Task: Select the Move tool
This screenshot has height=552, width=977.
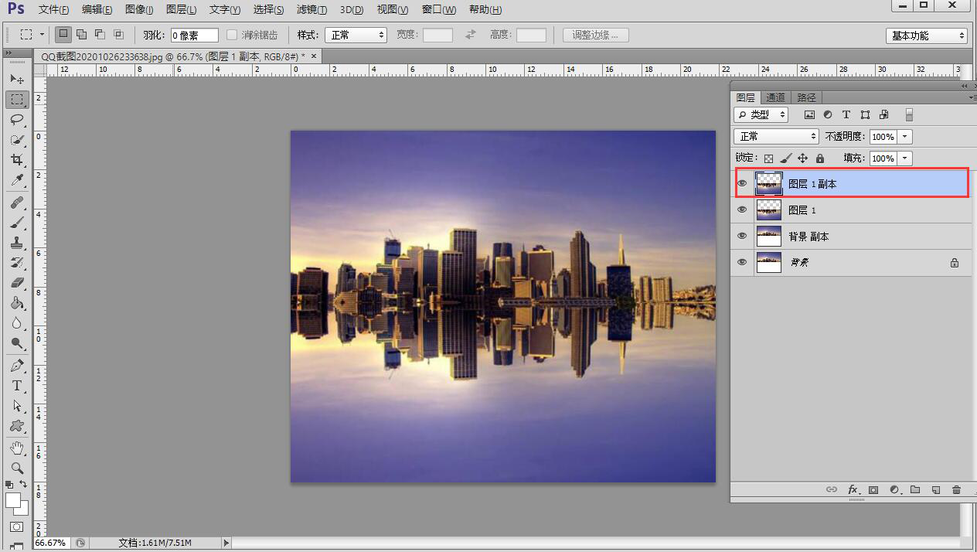Action: click(17, 79)
